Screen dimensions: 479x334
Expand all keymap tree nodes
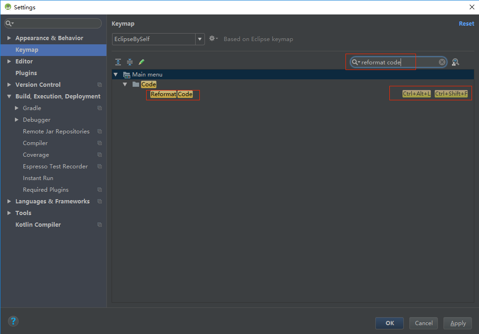tap(118, 62)
